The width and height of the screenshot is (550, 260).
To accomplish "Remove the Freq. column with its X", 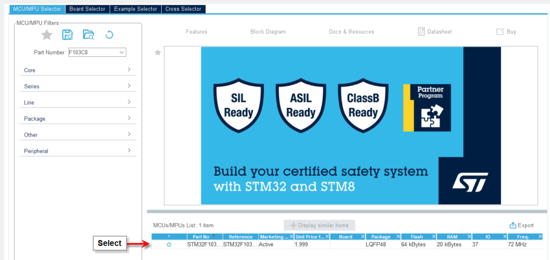I will [x=540, y=236].
